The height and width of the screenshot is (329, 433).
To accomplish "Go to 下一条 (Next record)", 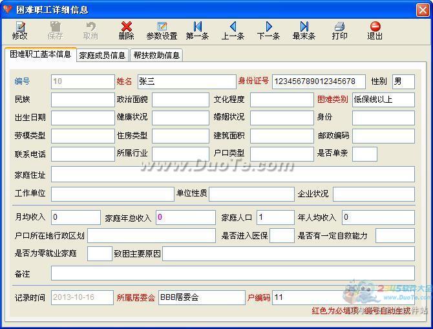I will 268,30.
